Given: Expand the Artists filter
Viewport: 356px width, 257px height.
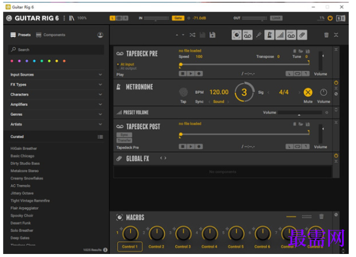Looking at the screenshot, I should (x=56, y=124).
